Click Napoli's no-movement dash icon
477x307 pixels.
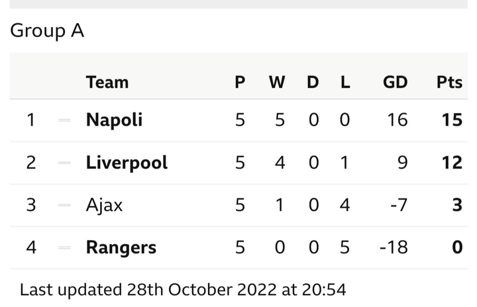click(x=64, y=120)
